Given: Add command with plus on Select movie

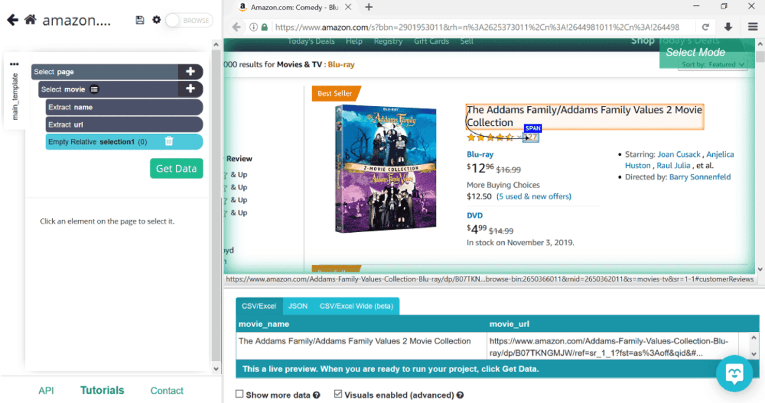Looking at the screenshot, I should (190, 89).
